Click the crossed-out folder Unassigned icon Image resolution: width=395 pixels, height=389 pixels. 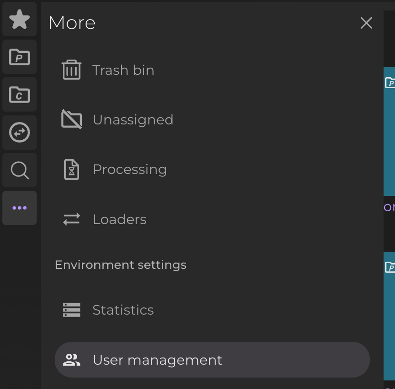(71, 120)
